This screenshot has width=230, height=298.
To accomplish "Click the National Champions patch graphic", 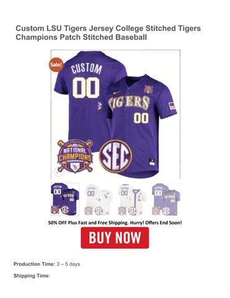I will tap(75, 156).
